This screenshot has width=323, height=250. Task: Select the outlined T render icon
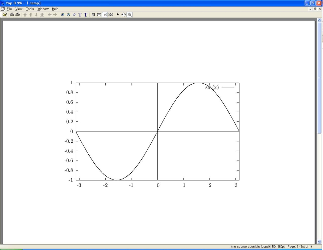[x=80, y=15]
